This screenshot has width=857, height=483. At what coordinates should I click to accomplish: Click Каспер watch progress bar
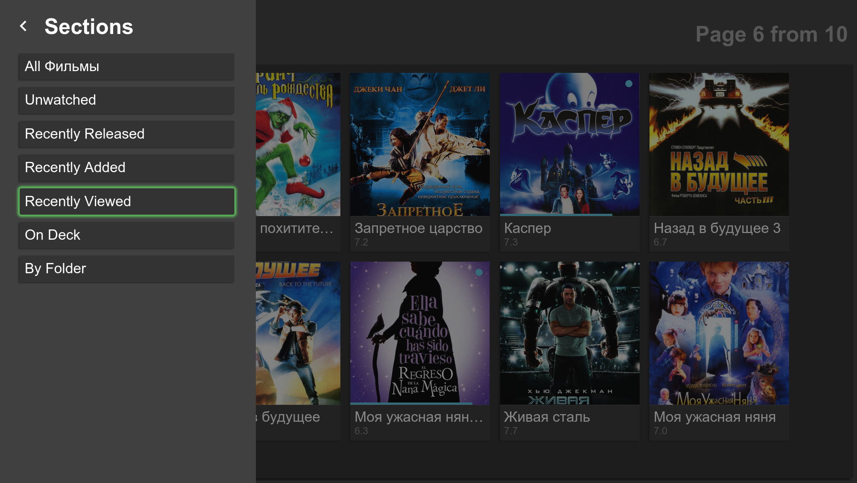(556, 215)
